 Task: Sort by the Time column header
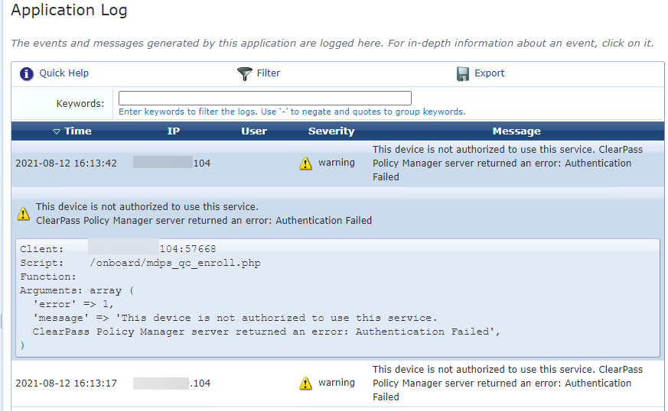point(77,131)
